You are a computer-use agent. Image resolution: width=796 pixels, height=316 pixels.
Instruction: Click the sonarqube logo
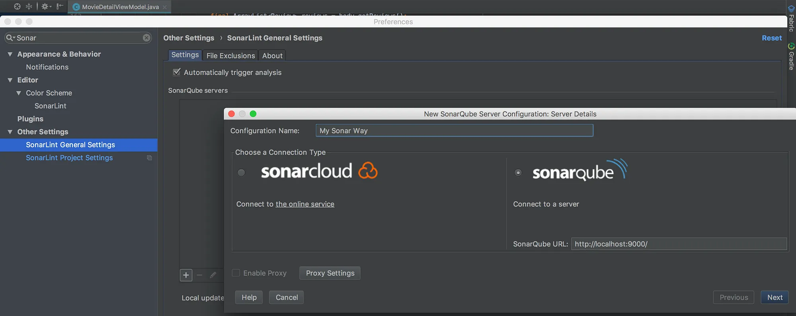(580, 170)
